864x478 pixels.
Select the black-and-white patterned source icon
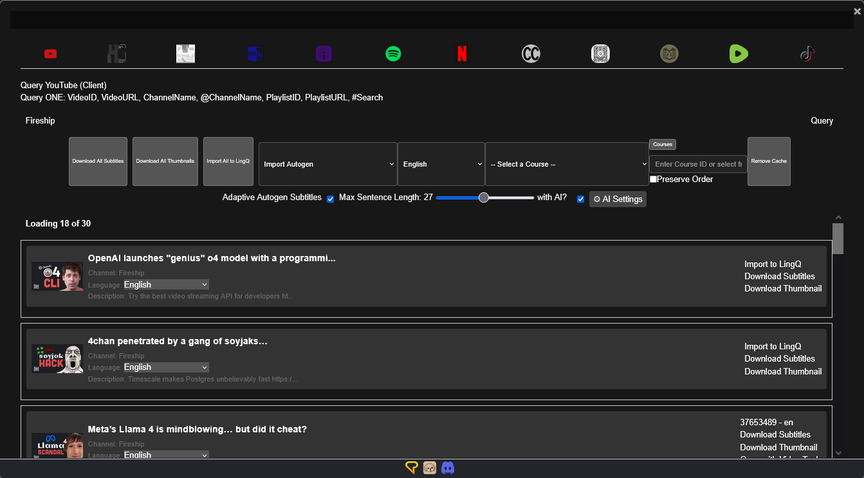click(x=600, y=53)
